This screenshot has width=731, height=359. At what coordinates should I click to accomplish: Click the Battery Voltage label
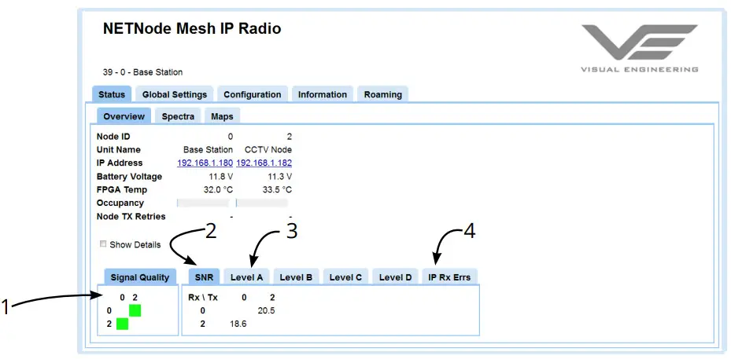coord(129,177)
